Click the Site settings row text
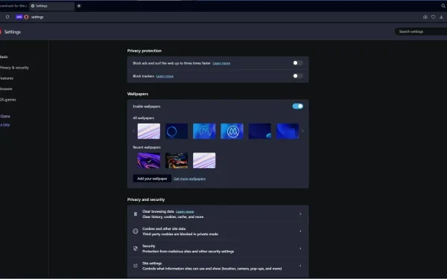The height and width of the screenshot is (279, 447). tap(212, 266)
